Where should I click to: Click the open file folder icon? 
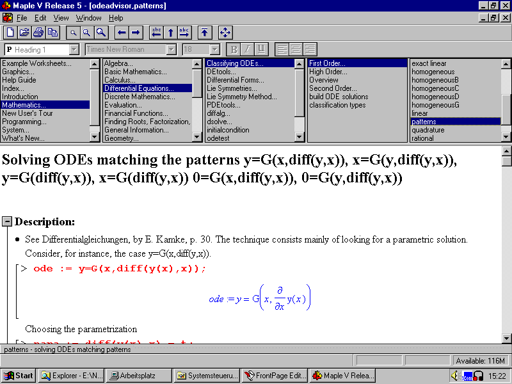(24, 32)
